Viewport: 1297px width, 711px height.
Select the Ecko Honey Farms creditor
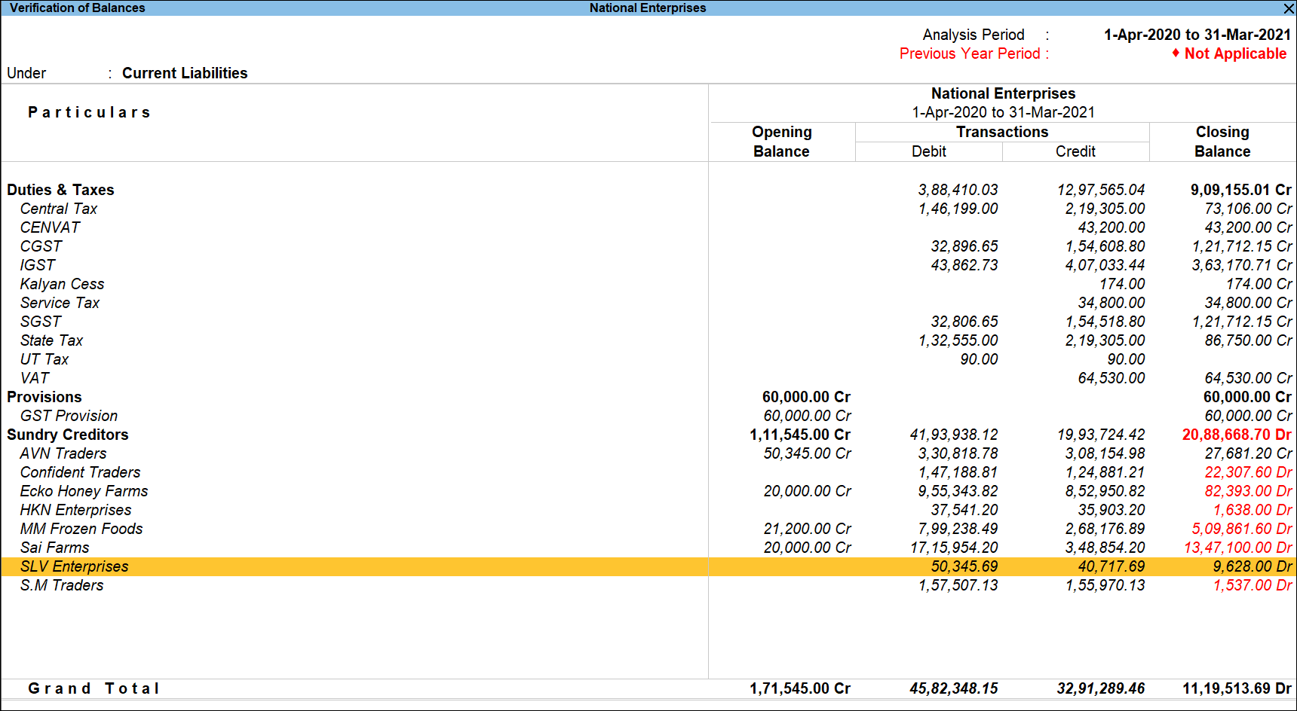coord(84,491)
